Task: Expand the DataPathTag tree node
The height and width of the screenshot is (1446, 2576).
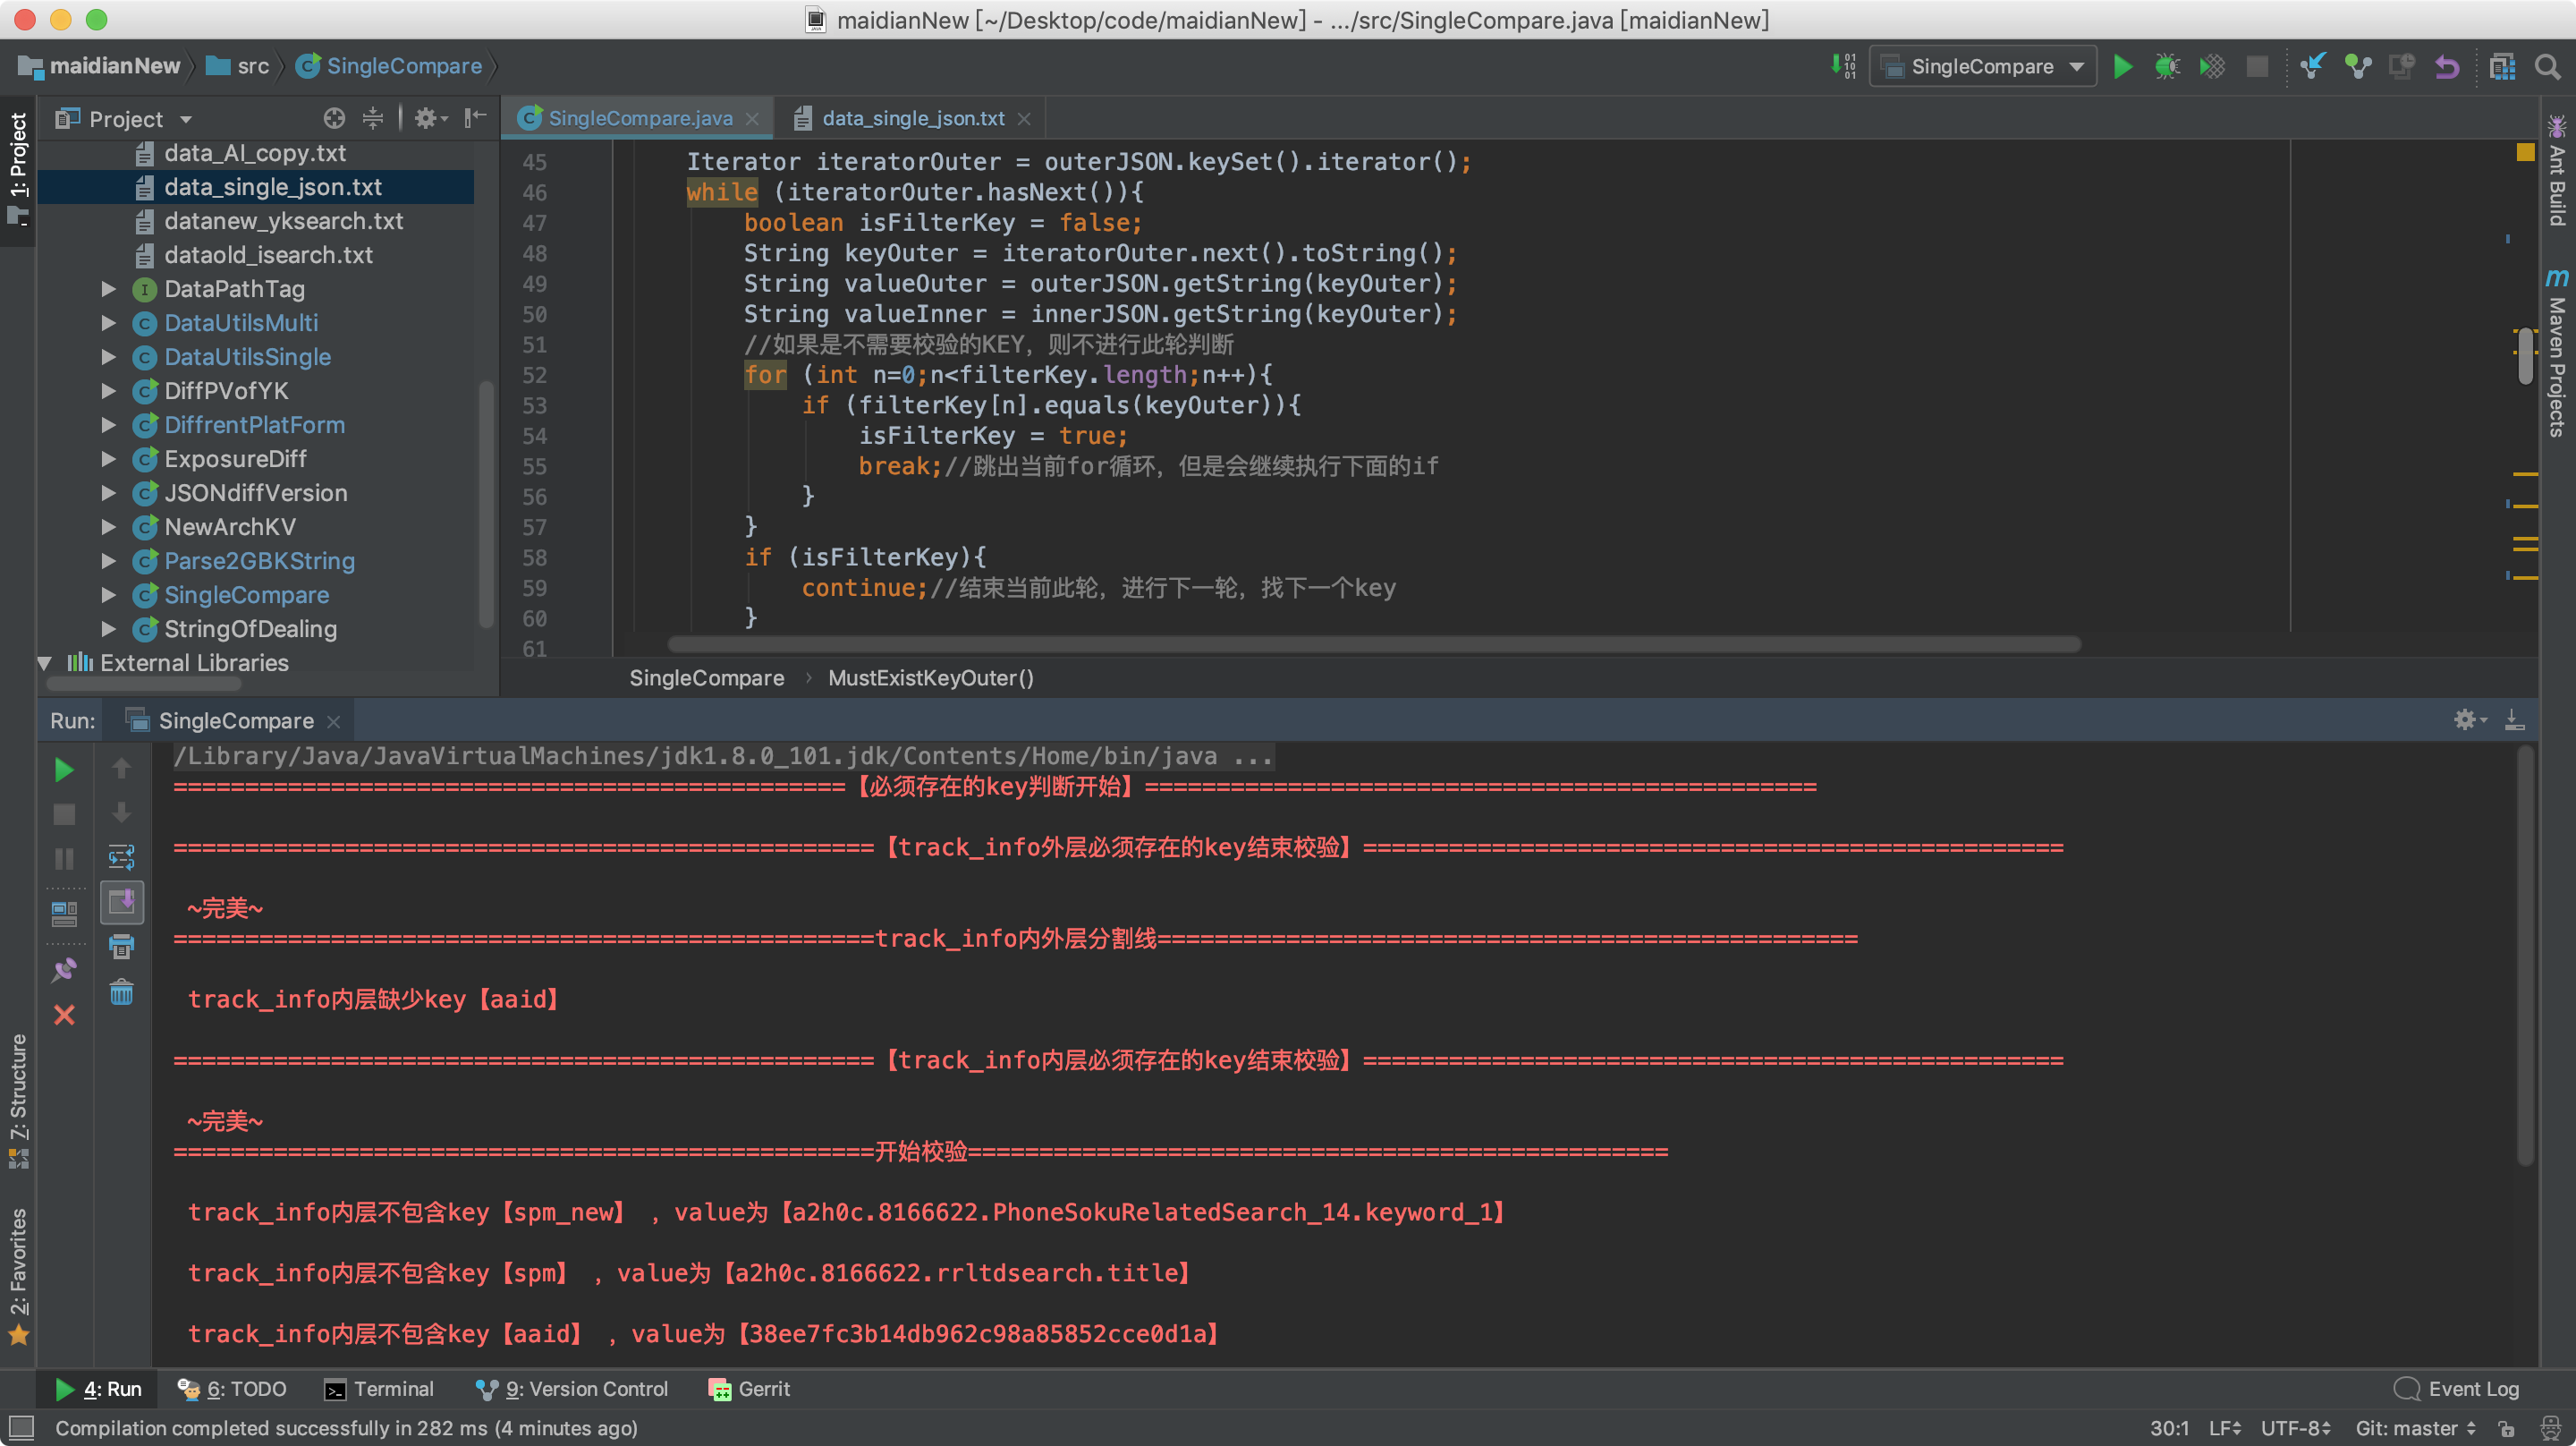Action: [x=108, y=289]
